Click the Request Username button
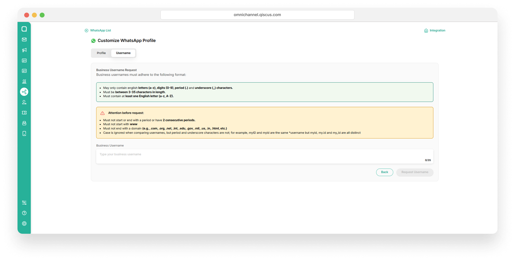Image resolution: width=515 pixels, height=261 pixels. click(415, 172)
